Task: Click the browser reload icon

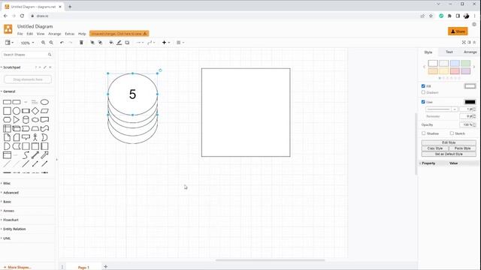Action: pos(22,16)
